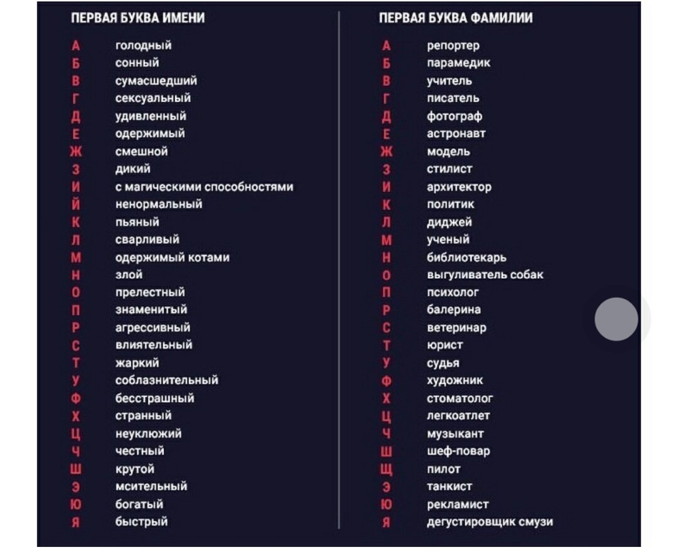Select the word 'парамедик'
The image size is (678, 557).
(x=458, y=63)
